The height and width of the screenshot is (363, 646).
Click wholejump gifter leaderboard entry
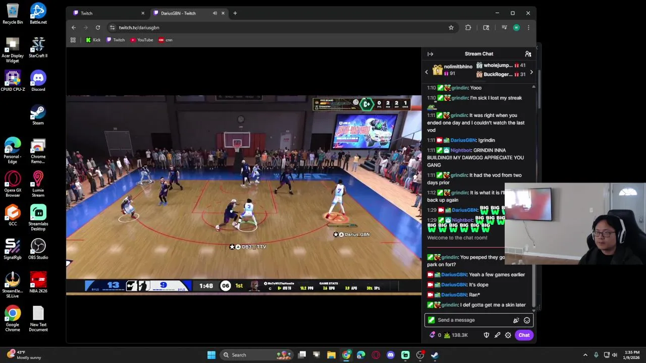(x=501, y=66)
